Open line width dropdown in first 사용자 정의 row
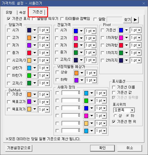Image resolution: width=148 pixels, height=155 pixels. 104,93
